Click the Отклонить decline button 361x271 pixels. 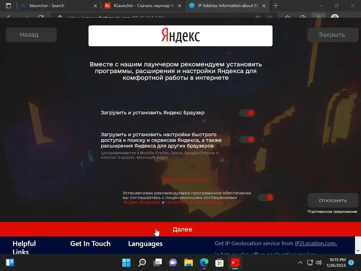pos(333,200)
